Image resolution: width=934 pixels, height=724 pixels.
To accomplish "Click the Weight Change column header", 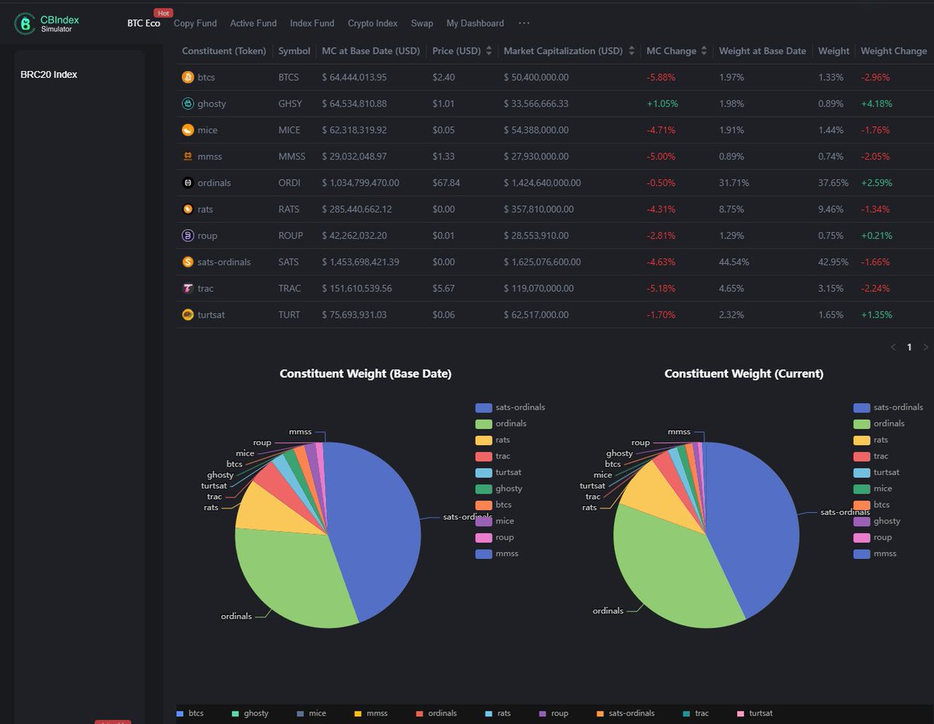I will tap(894, 51).
